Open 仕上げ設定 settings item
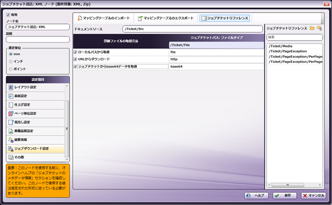The width and height of the screenshot is (332, 205). (x=36, y=105)
